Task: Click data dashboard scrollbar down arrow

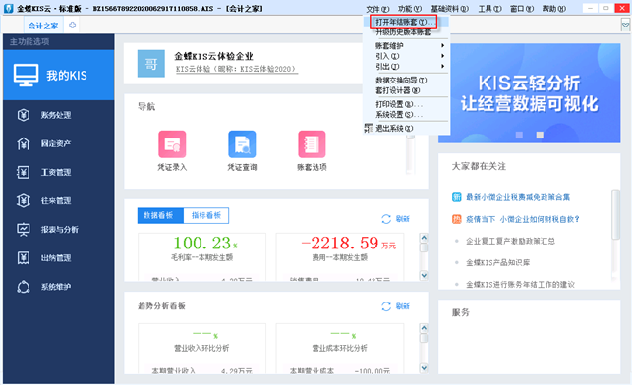Action: click(424, 275)
